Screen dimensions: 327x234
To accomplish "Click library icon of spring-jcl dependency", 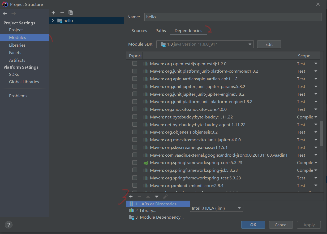I will pyautogui.click(x=146, y=170).
